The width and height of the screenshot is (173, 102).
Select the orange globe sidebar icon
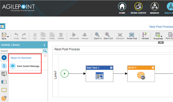coord(4,98)
